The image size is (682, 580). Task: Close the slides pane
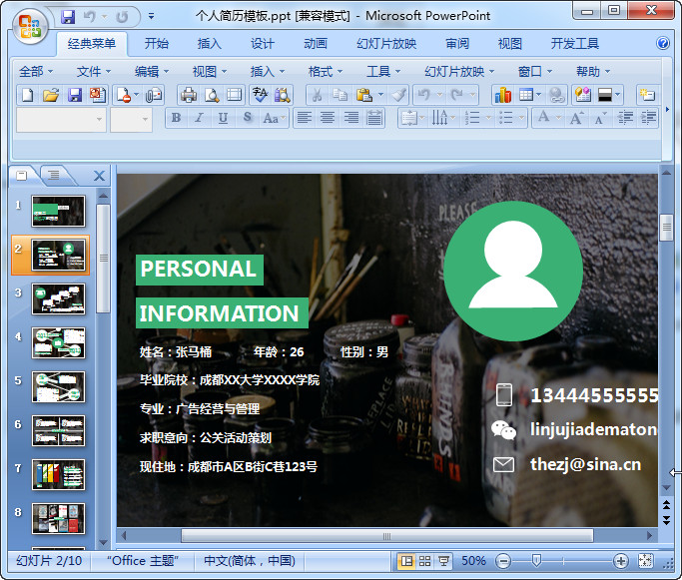click(x=99, y=176)
